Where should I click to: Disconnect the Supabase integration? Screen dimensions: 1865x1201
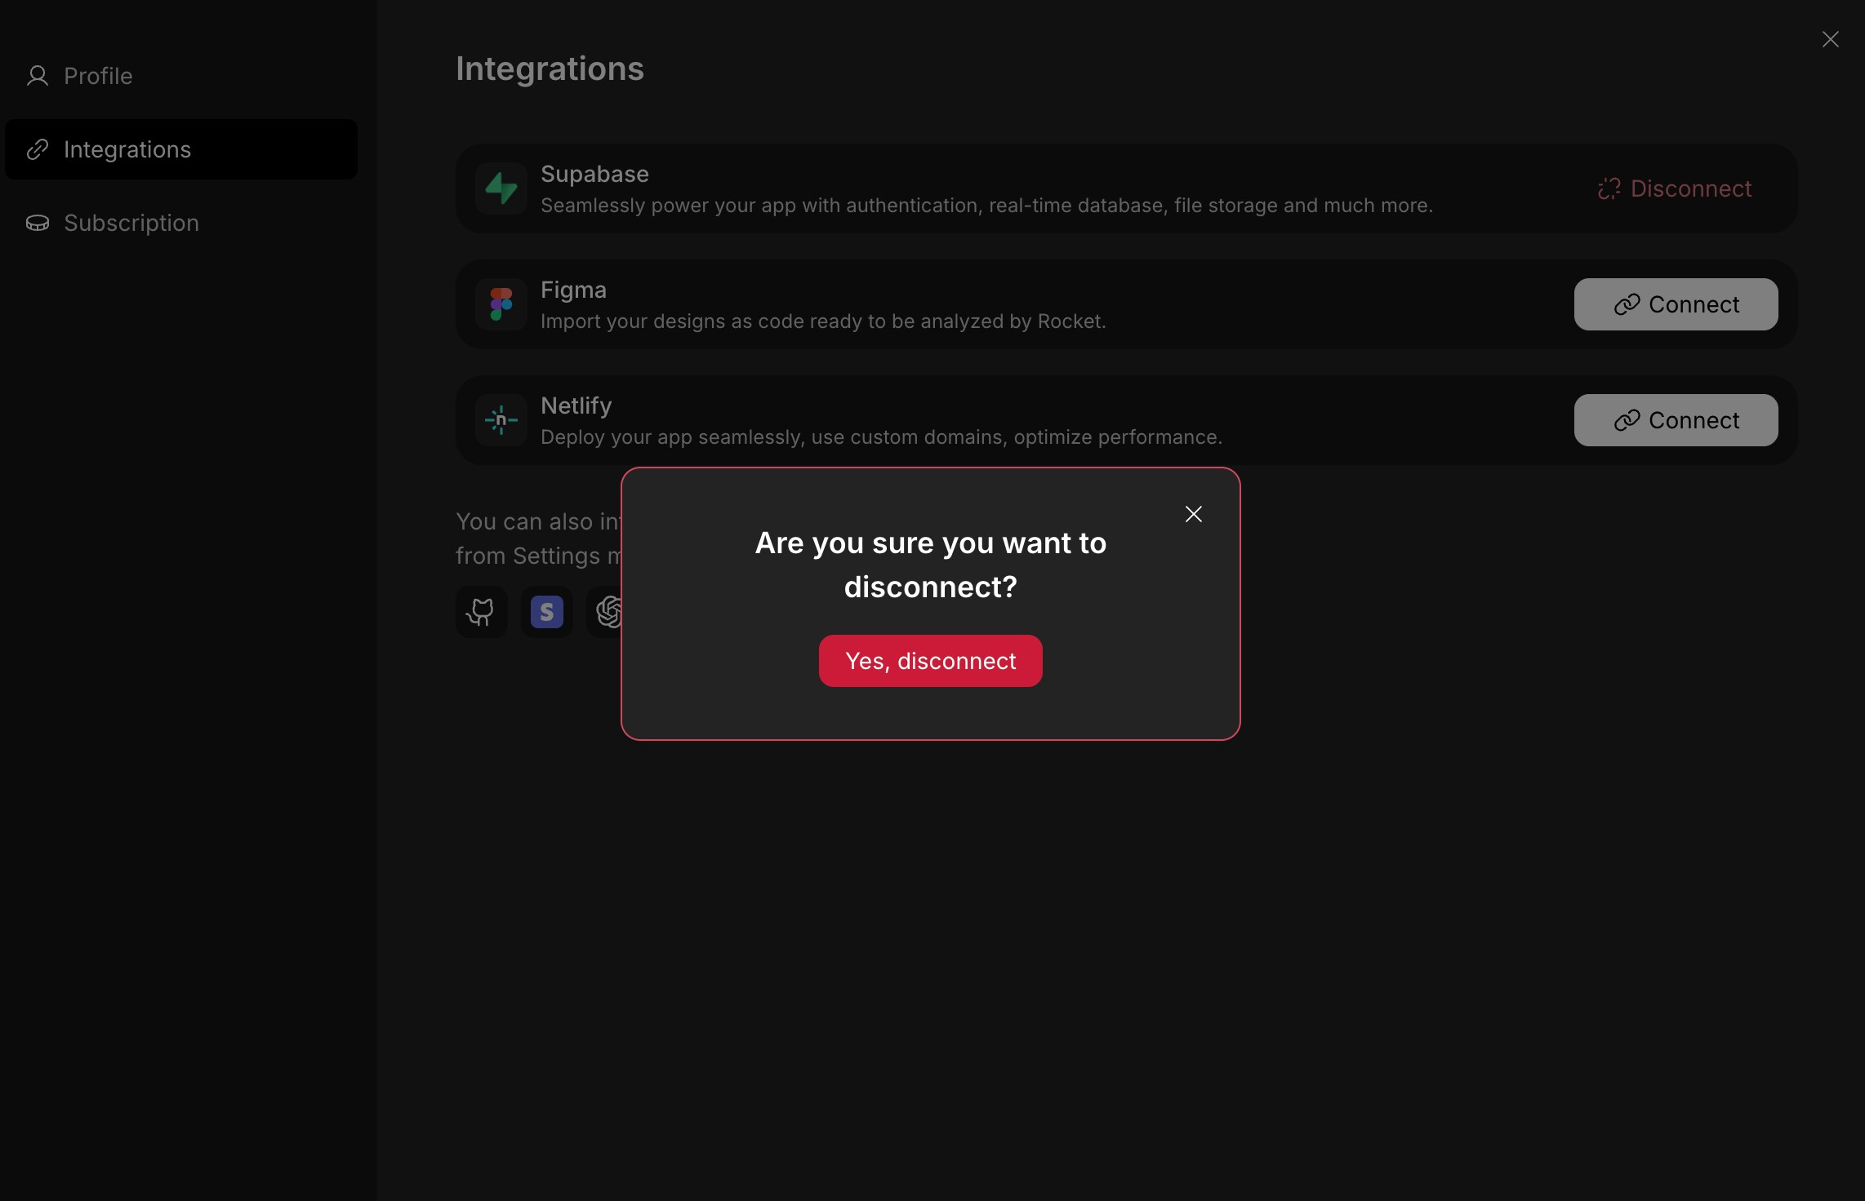[x=1676, y=188]
